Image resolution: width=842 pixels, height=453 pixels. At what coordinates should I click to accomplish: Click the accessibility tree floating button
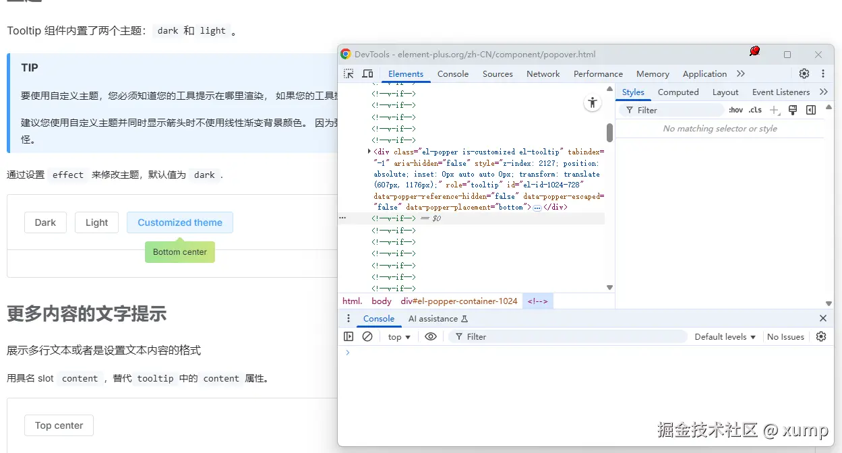coord(592,102)
